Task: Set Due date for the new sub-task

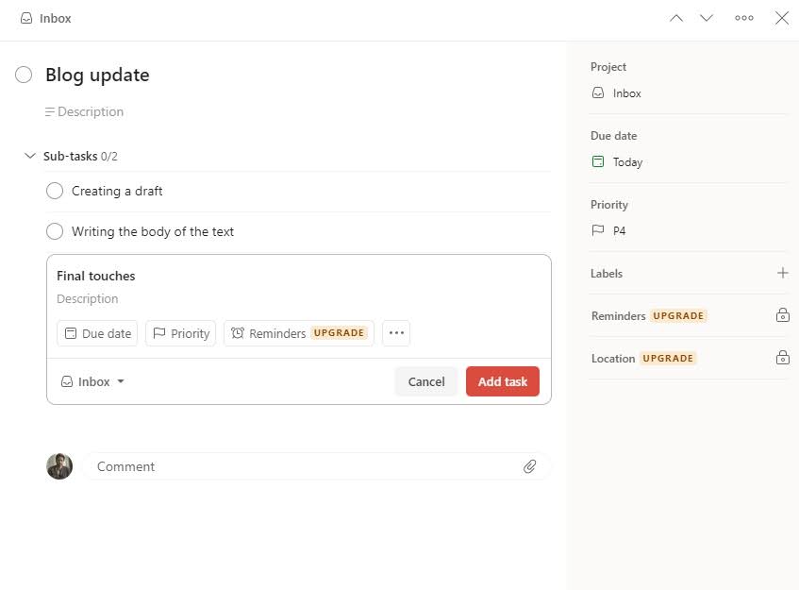Action: (x=97, y=333)
